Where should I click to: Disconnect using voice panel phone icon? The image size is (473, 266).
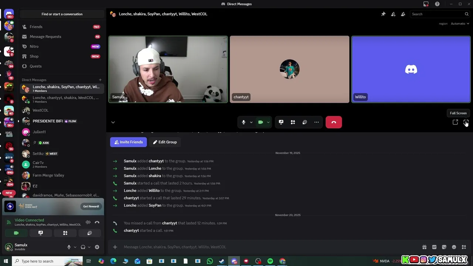[97, 222]
